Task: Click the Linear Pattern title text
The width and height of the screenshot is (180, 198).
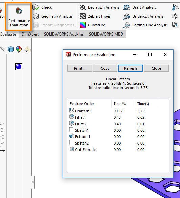Action: (x=118, y=79)
